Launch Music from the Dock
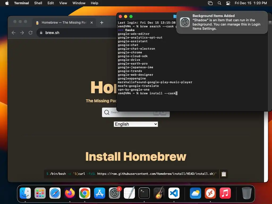This screenshot has width=272, height=204. (225, 193)
